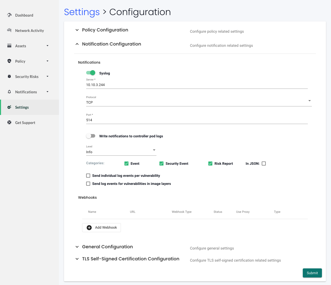Viewport: 331px width, 285px height.
Task: Disable the Syslog toggle switch
Action: [x=91, y=73]
